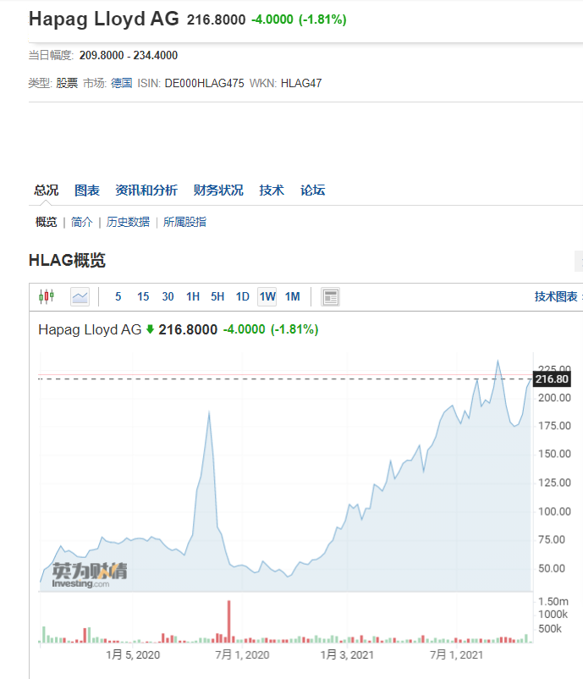The width and height of the screenshot is (583, 679).
Task: Click the 股票 type value
Action: [x=67, y=83]
